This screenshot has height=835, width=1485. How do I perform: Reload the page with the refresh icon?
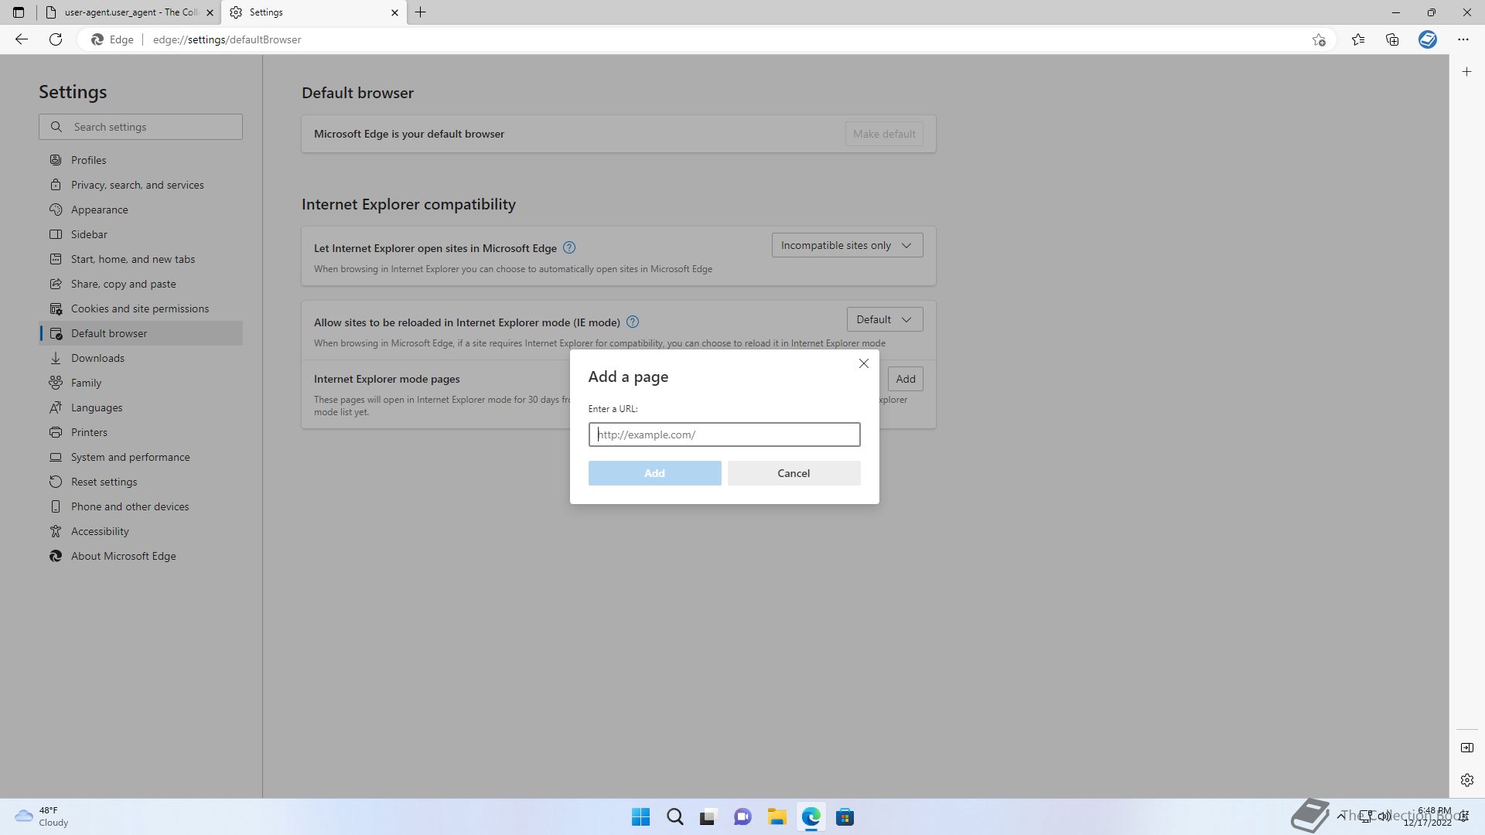pyautogui.click(x=56, y=39)
